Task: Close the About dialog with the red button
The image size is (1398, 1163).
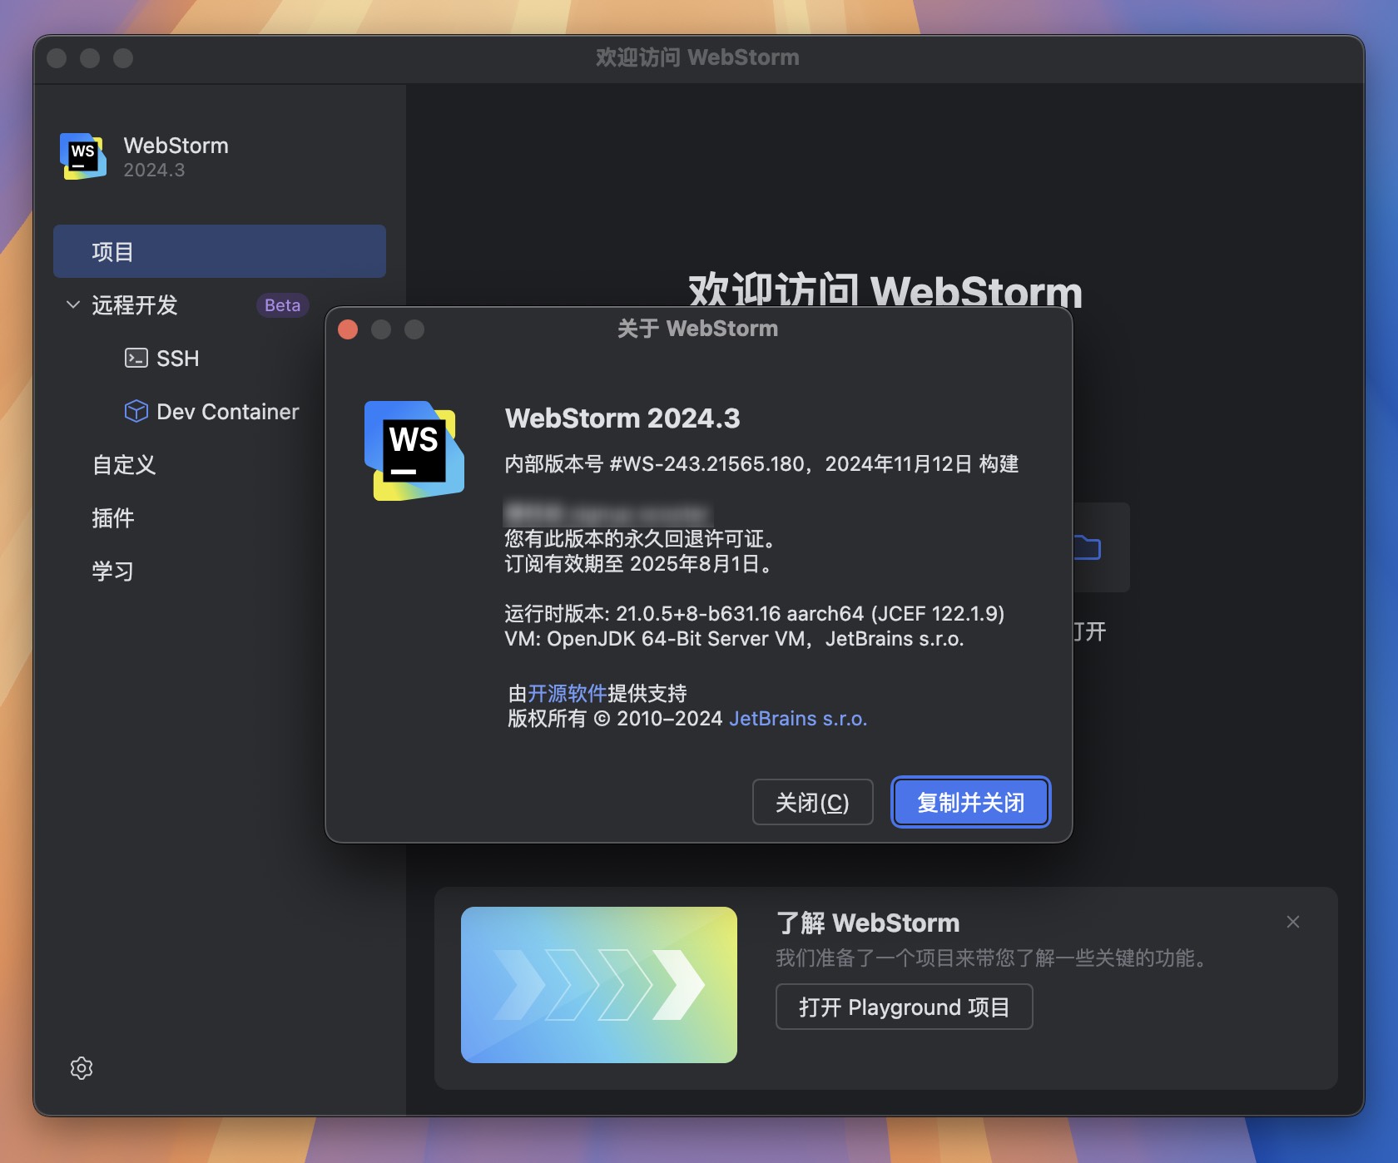Action: click(x=348, y=329)
